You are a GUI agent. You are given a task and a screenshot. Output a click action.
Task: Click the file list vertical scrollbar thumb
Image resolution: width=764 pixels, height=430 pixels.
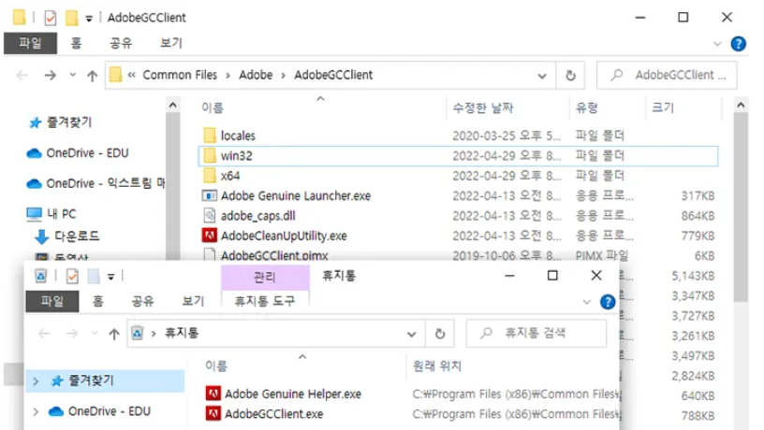click(x=741, y=208)
